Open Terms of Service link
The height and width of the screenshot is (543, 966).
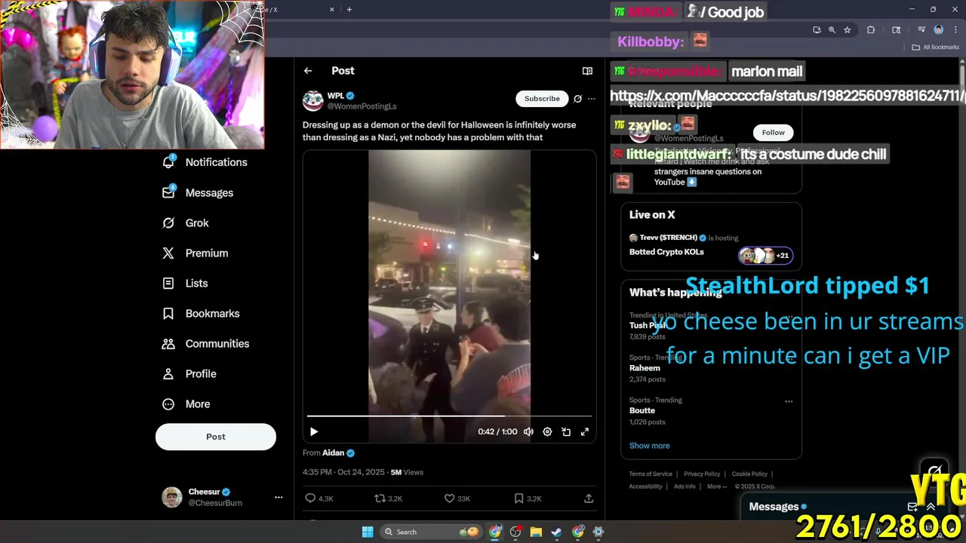(x=651, y=474)
